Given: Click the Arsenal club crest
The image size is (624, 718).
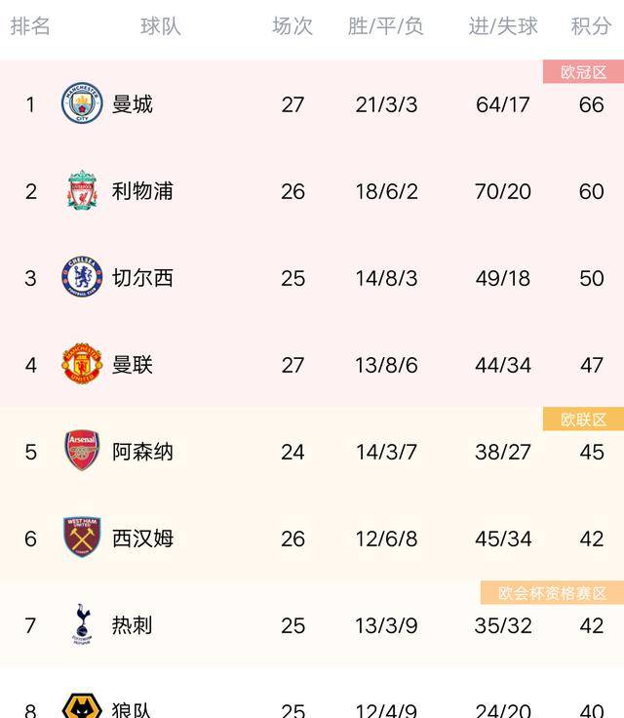Looking at the screenshot, I should (x=82, y=450).
